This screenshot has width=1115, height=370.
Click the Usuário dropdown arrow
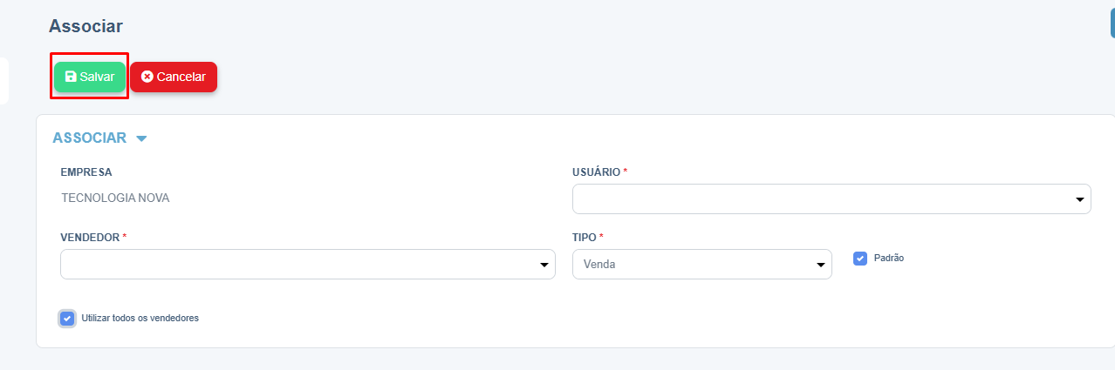pos(1079,200)
